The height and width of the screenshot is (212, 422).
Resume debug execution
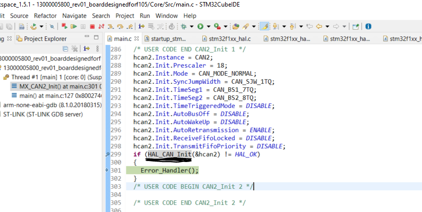[x=74, y=26]
